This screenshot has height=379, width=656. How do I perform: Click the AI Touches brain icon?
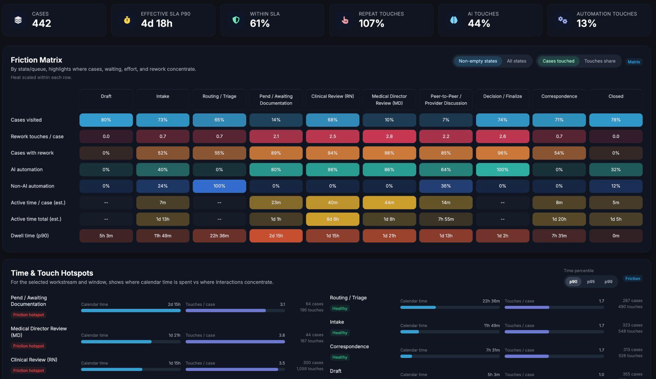[x=454, y=20]
